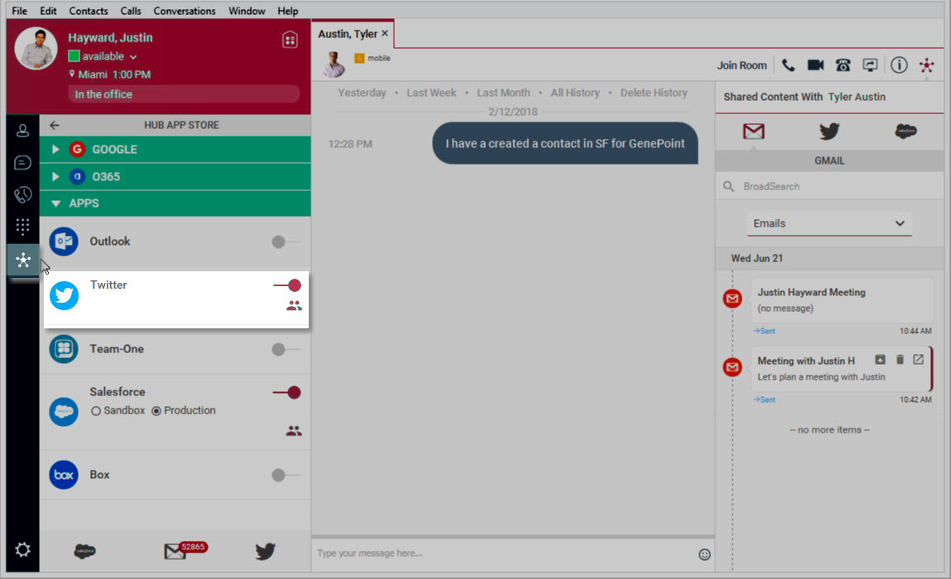Open the Justin Hayward Meeting email
951x579 pixels.
(841, 300)
